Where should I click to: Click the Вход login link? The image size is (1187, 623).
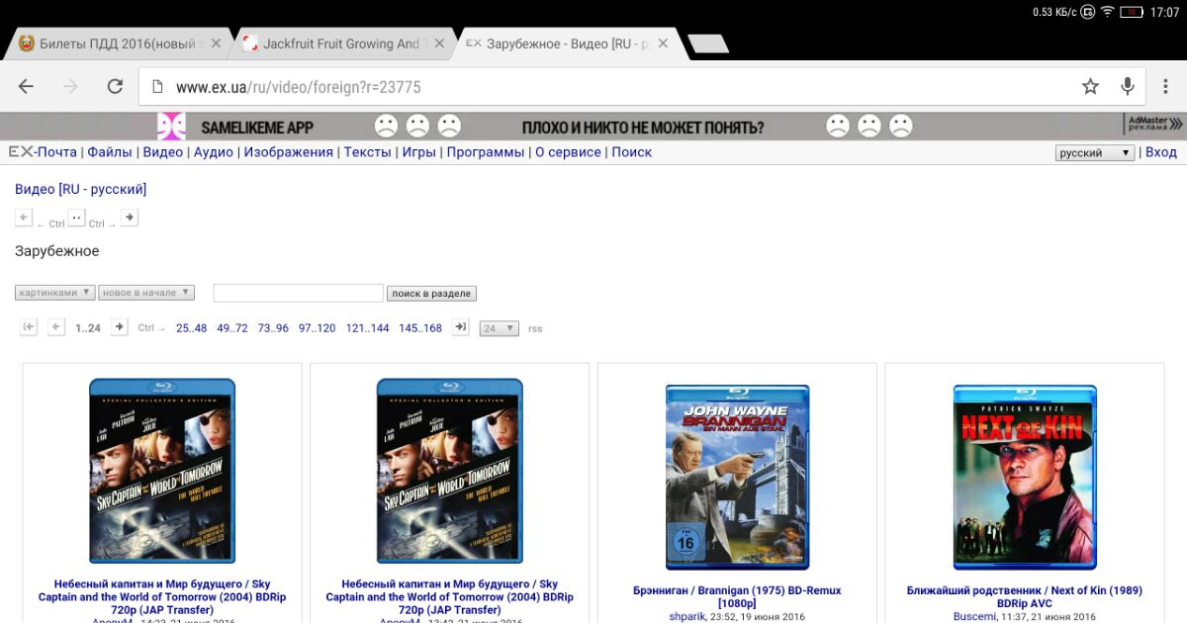[x=1161, y=152]
